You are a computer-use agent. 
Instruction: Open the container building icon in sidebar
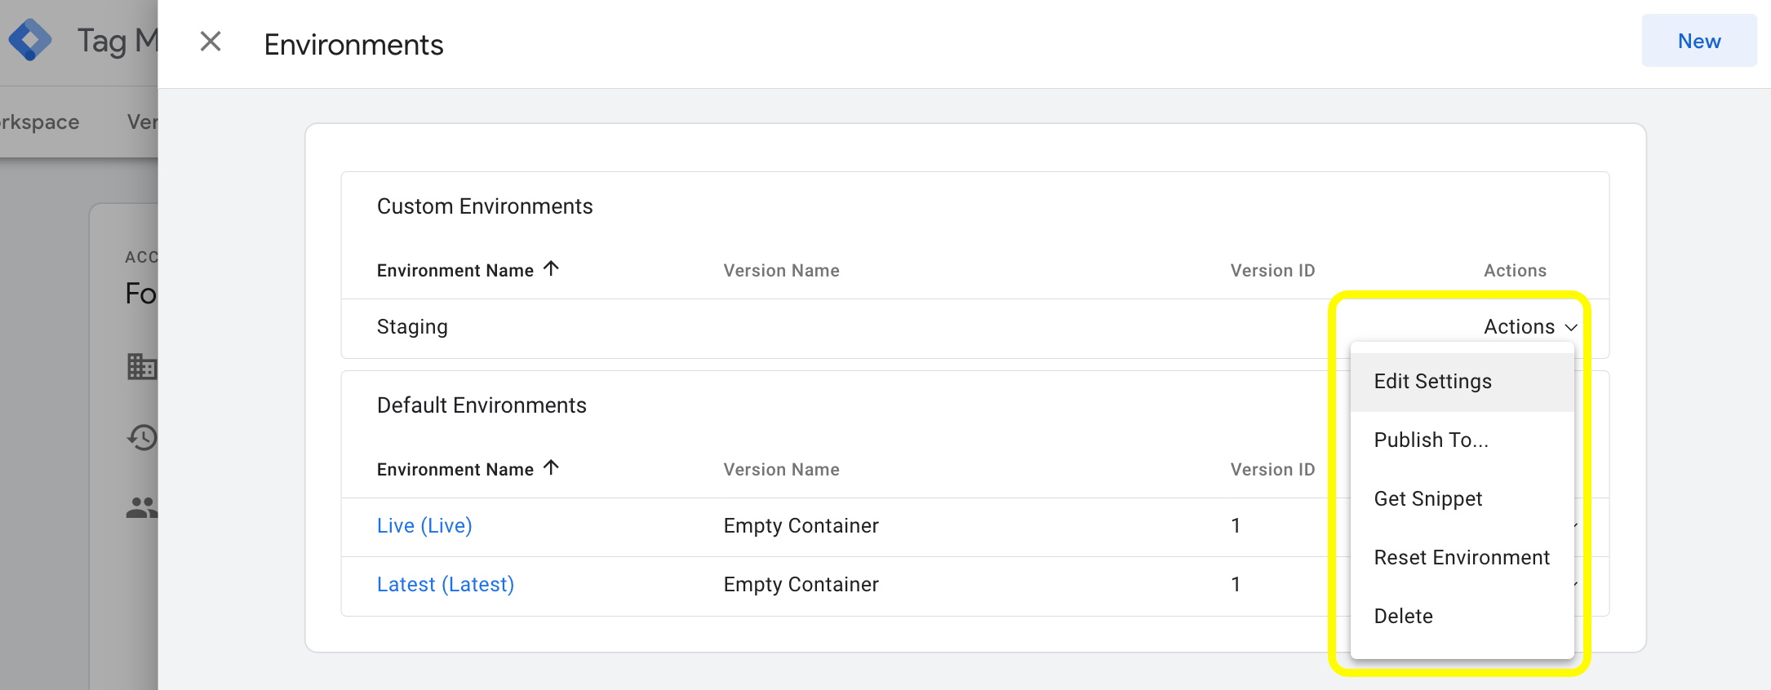point(142,366)
